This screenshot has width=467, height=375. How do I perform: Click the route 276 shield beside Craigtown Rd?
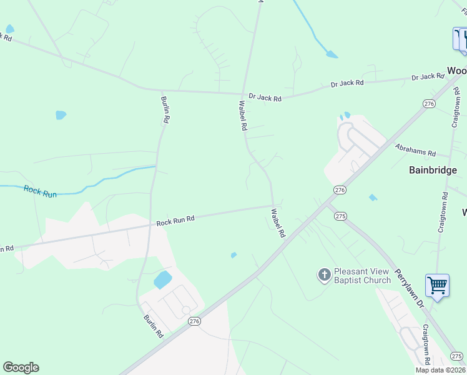tap(429, 104)
